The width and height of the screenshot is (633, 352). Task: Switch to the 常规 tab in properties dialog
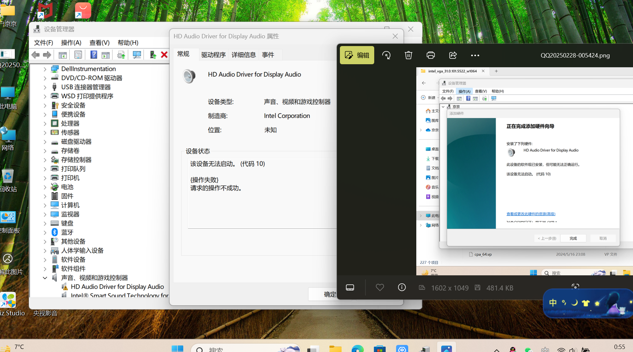pos(183,54)
